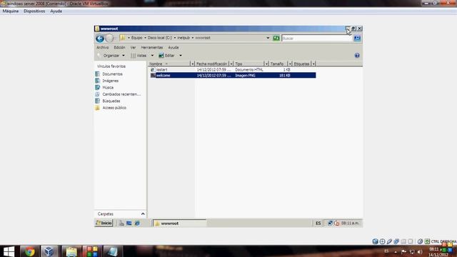Viewport: 457px width, 257px height.
Task: Click inetpub breadcrumb segment
Action: [x=184, y=38]
